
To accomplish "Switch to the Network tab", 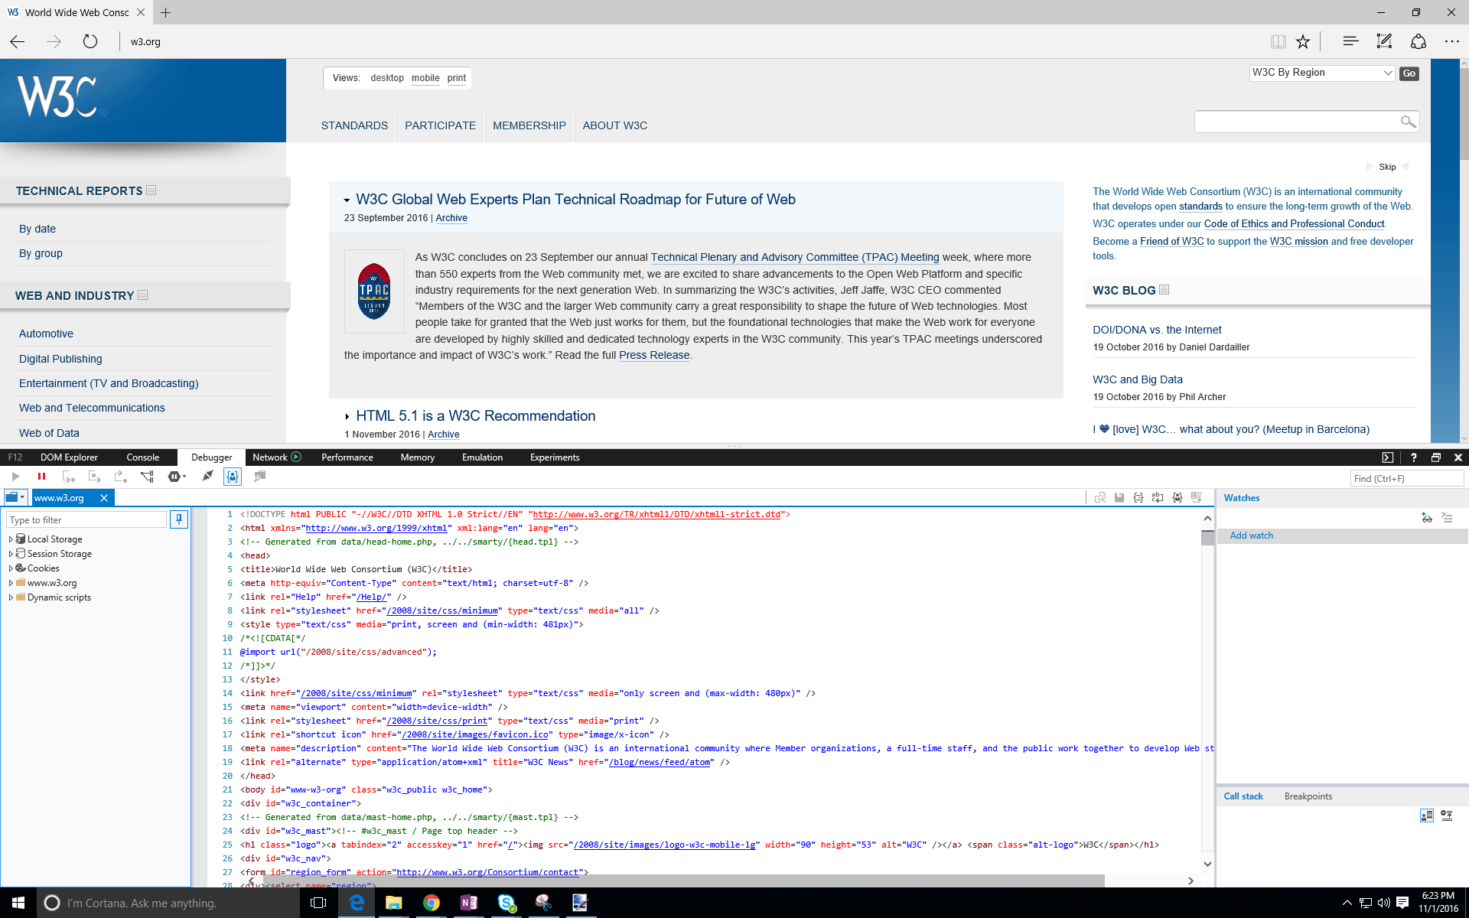I will [277, 457].
